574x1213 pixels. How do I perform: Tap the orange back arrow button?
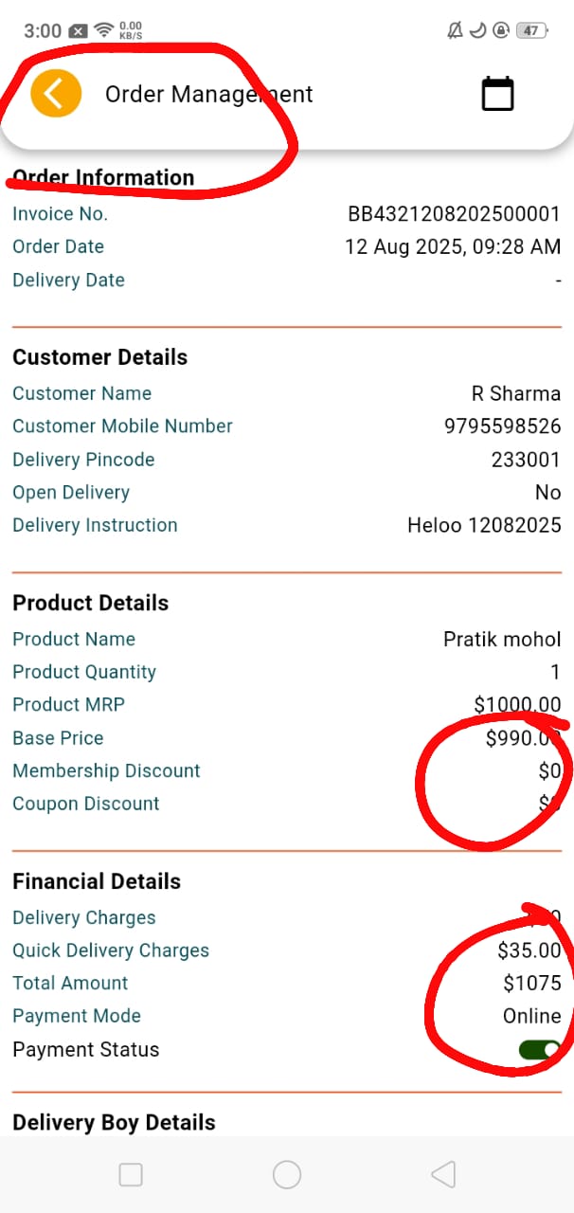pyautogui.click(x=56, y=94)
